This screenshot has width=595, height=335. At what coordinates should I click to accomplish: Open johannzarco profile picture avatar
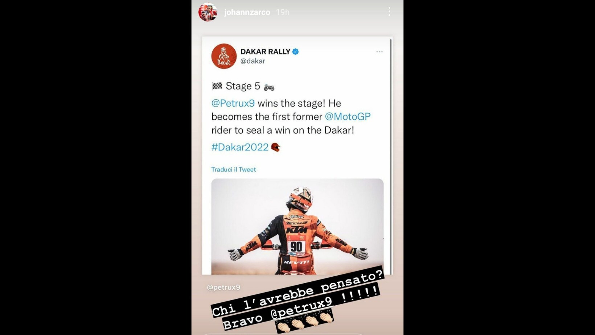pyautogui.click(x=208, y=12)
